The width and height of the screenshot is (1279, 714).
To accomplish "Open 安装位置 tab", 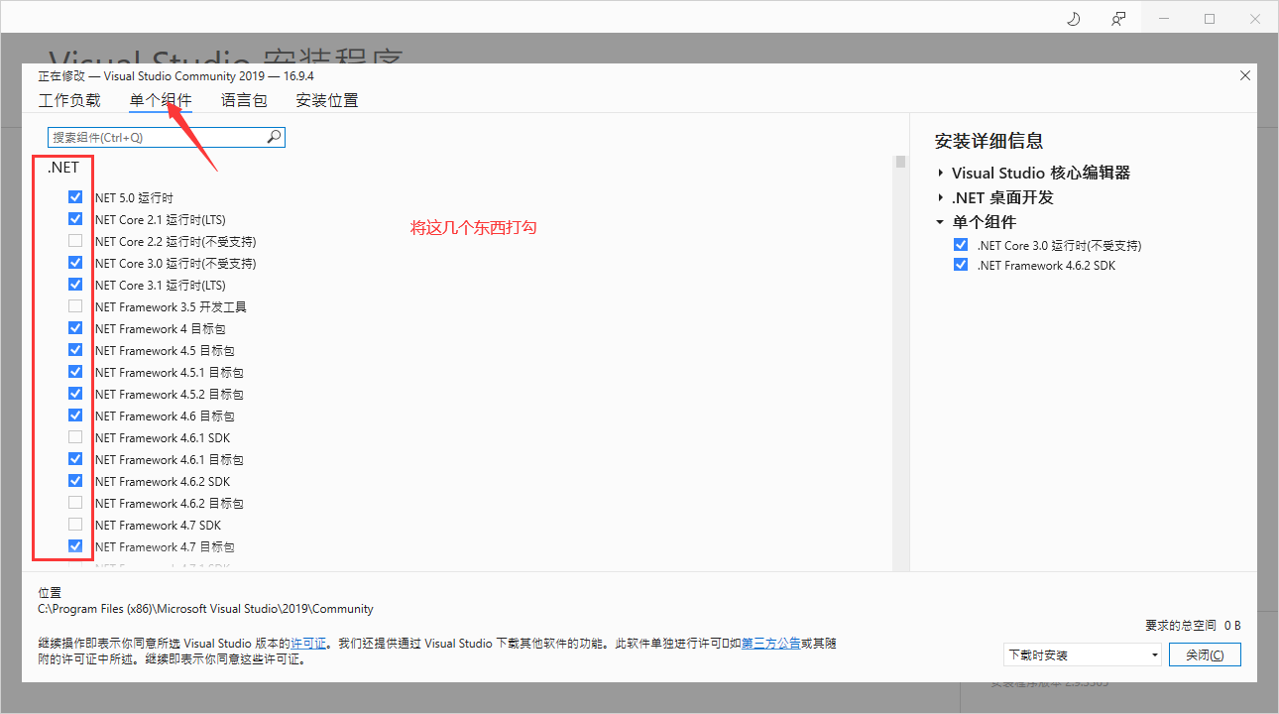I will click(x=327, y=100).
